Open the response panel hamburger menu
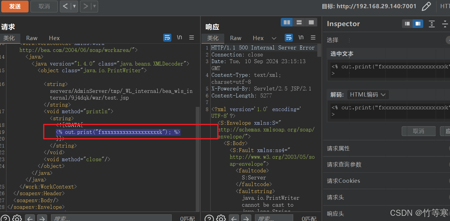This screenshot has width=450, height=221. [313, 37]
